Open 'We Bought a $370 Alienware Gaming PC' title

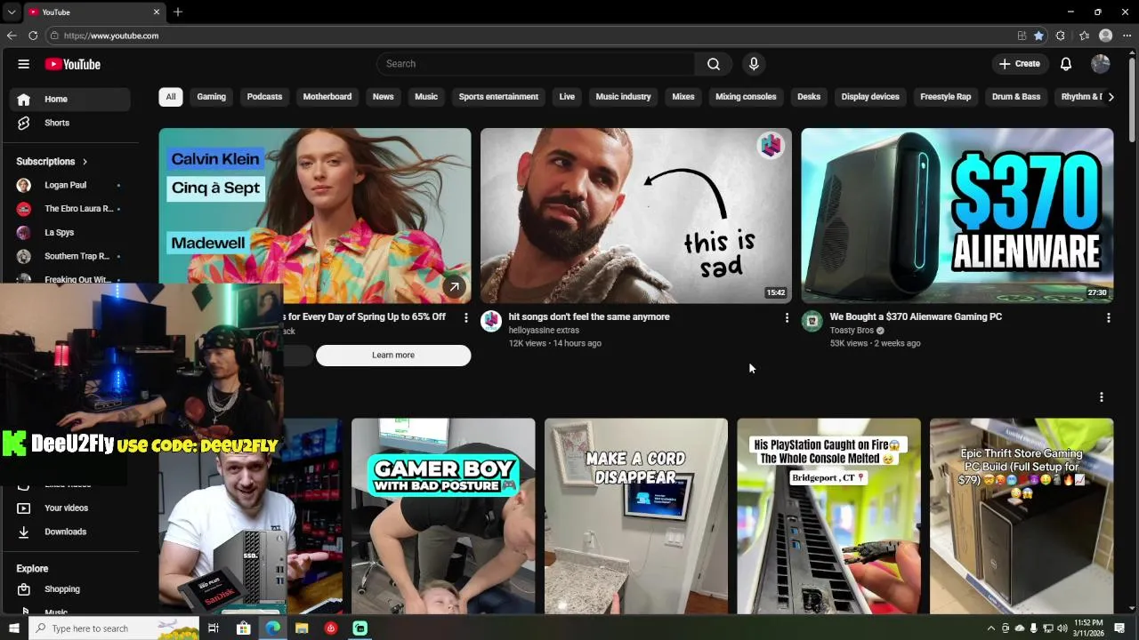(916, 317)
